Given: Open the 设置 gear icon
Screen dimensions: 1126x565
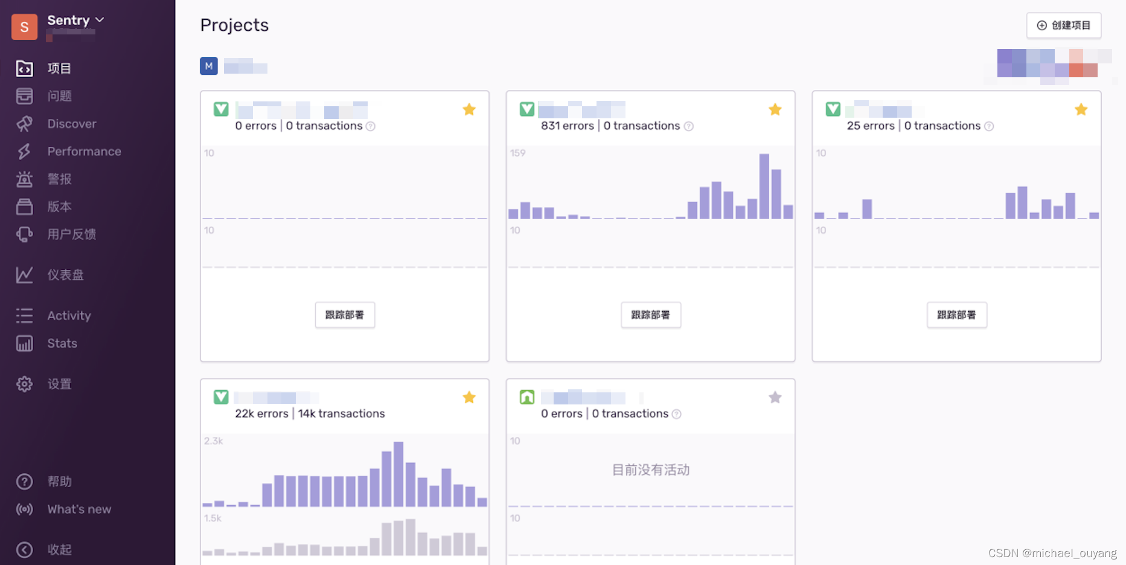Looking at the screenshot, I should pyautogui.click(x=24, y=384).
